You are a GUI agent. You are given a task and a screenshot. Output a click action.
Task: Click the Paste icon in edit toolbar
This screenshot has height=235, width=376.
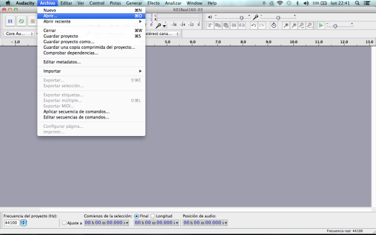pyautogui.click(x=226, y=26)
